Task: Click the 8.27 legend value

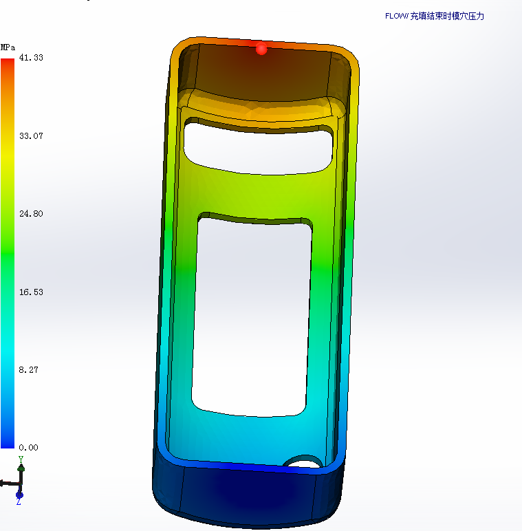Action: pos(30,370)
